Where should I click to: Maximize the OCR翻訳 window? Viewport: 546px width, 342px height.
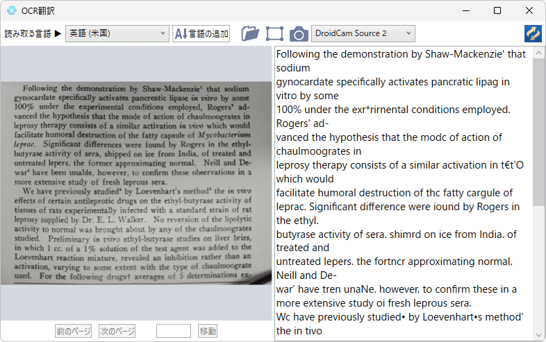(497, 10)
